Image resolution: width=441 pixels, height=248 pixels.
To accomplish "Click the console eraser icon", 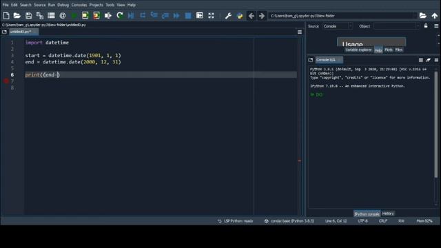I will click(x=428, y=60).
